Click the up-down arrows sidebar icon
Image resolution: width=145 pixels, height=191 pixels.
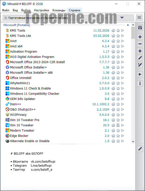(x=140, y=51)
